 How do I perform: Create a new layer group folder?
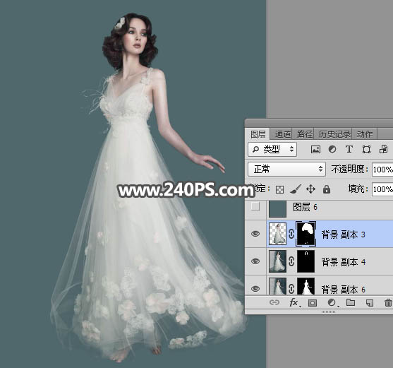point(351,302)
